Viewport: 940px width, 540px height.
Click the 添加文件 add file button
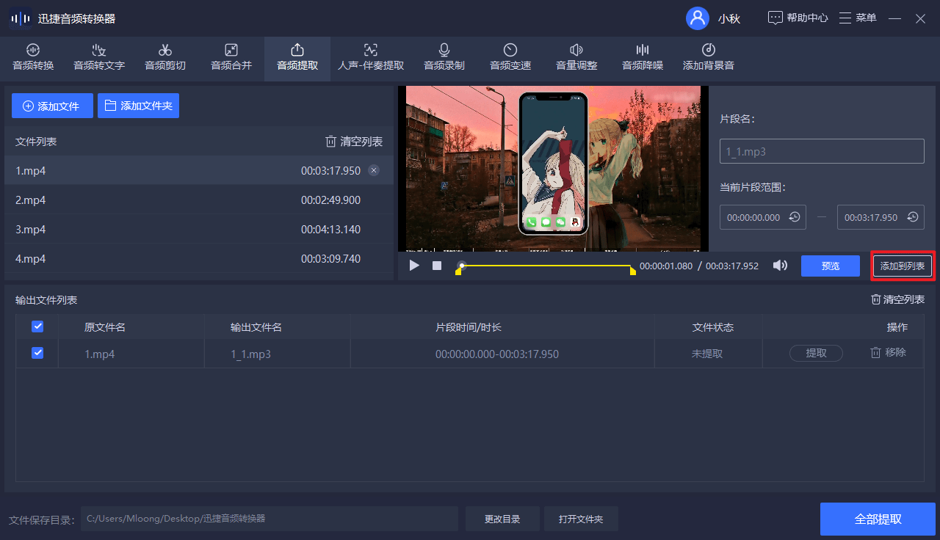[52, 106]
